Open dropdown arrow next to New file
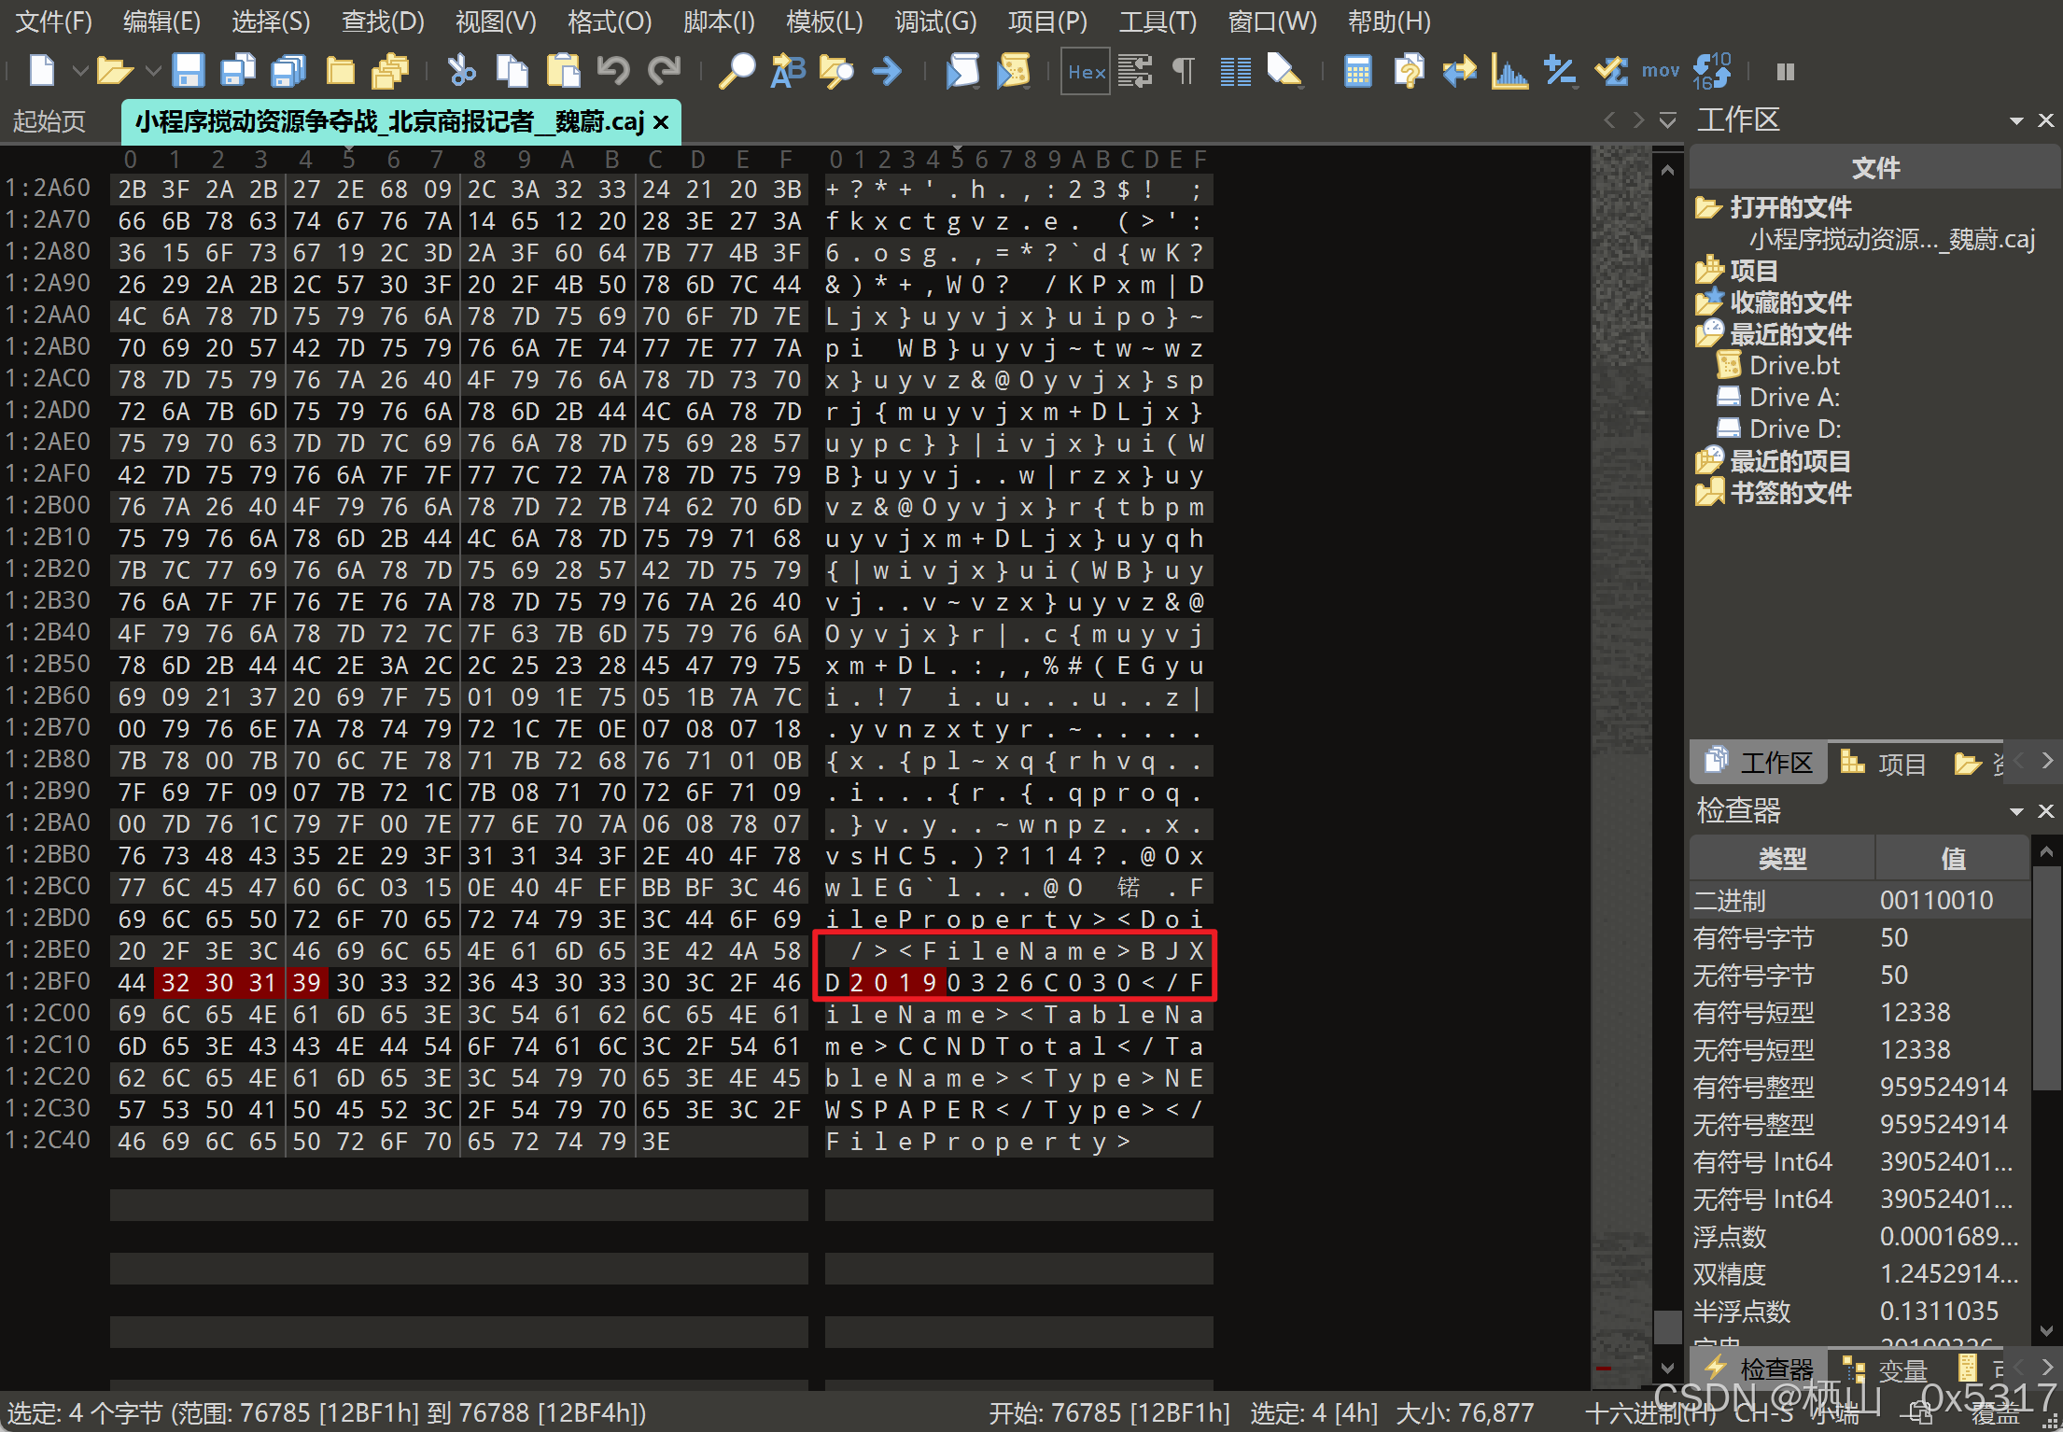Image resolution: width=2063 pixels, height=1432 pixels. [80, 71]
